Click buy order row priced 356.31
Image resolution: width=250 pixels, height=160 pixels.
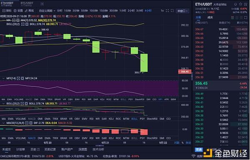point(221,124)
